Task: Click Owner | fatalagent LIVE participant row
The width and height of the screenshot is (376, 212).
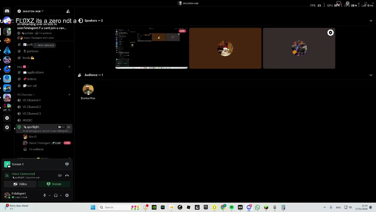Action: [x=47, y=143]
